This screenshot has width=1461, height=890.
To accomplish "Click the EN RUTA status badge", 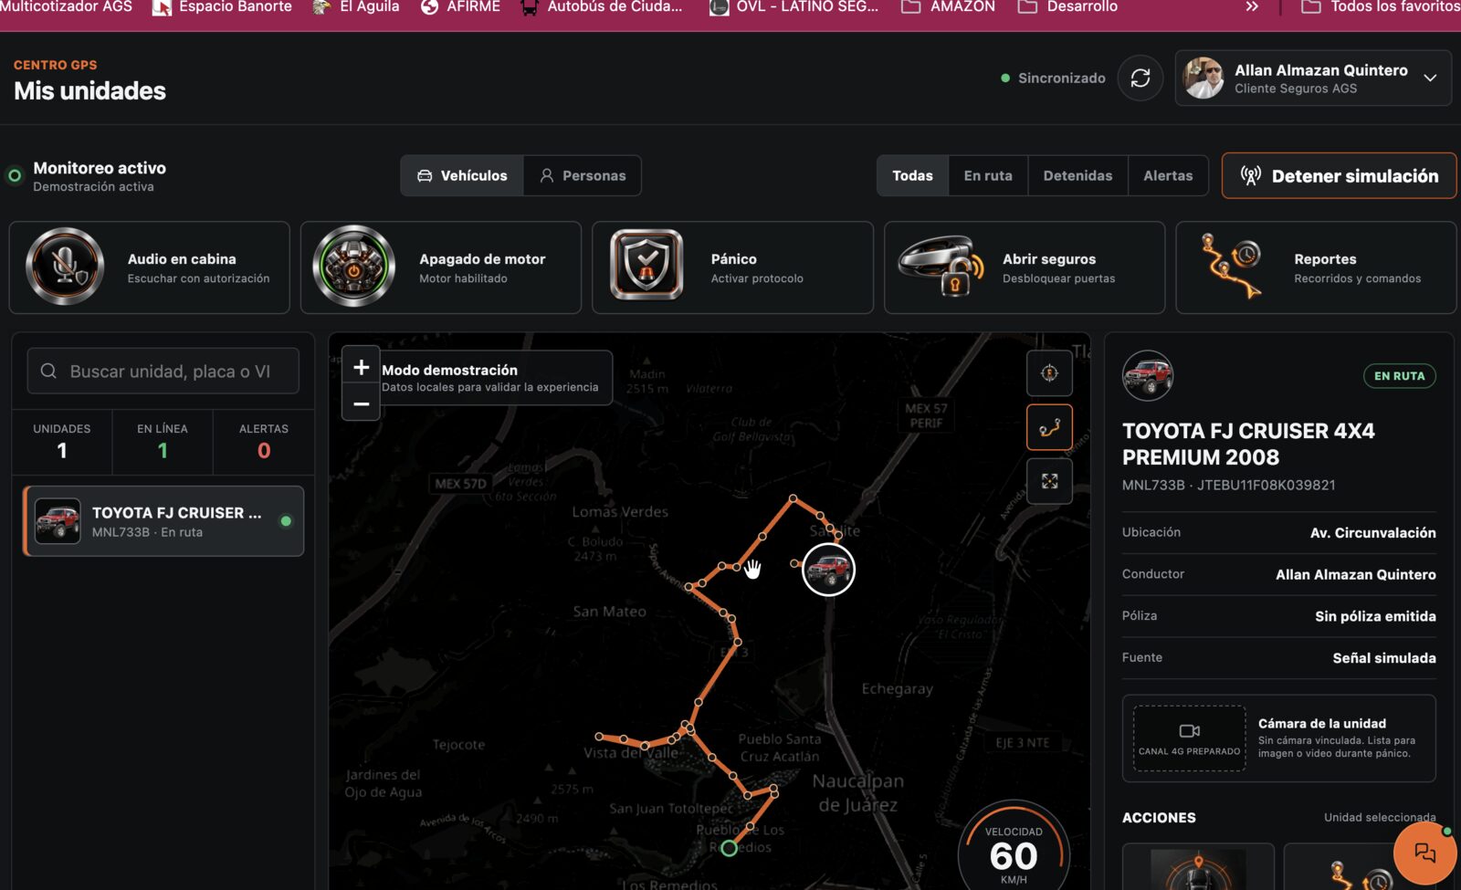I will (1399, 376).
